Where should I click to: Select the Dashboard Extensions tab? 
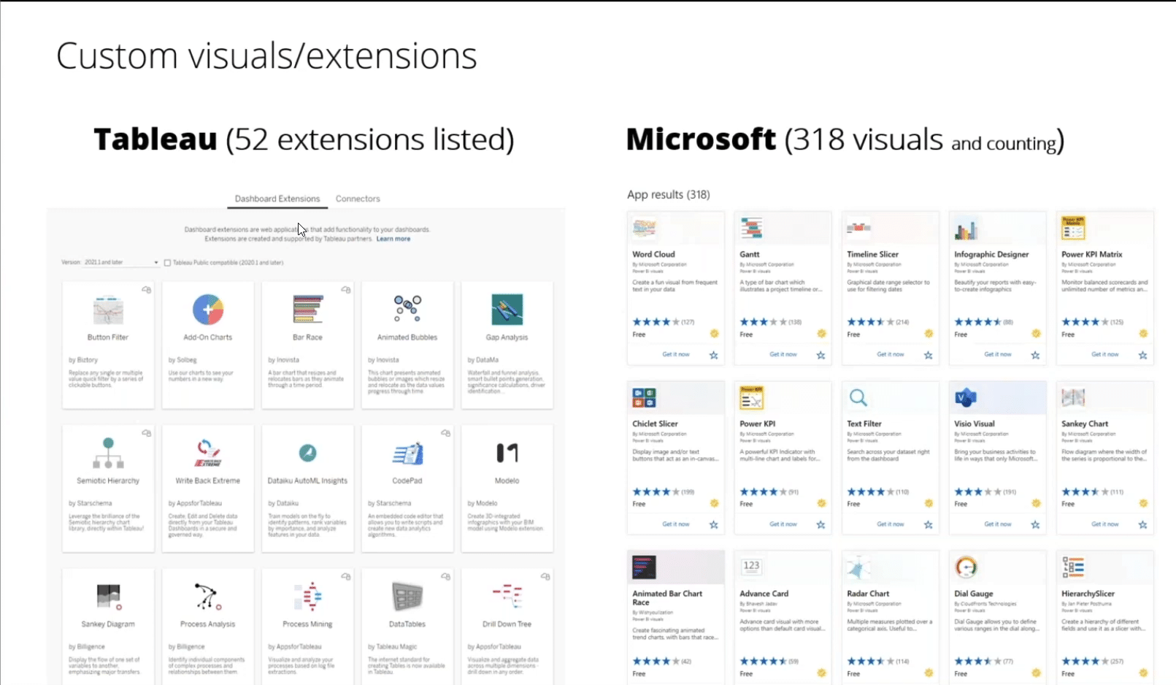click(x=277, y=198)
